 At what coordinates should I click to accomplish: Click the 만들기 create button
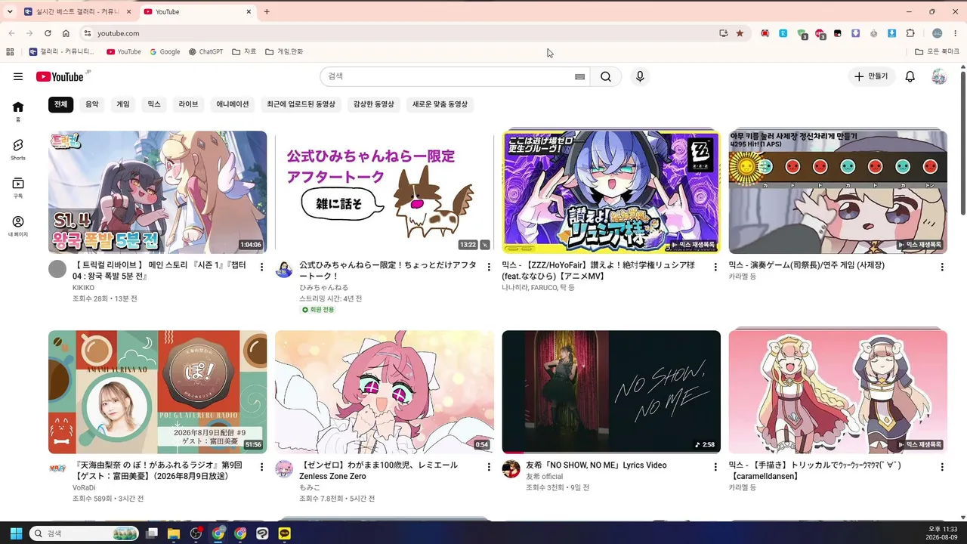click(870, 76)
